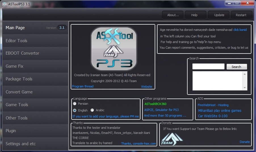Follow the Donate link
This screenshot has height=152, width=256.
pyautogui.click(x=245, y=142)
